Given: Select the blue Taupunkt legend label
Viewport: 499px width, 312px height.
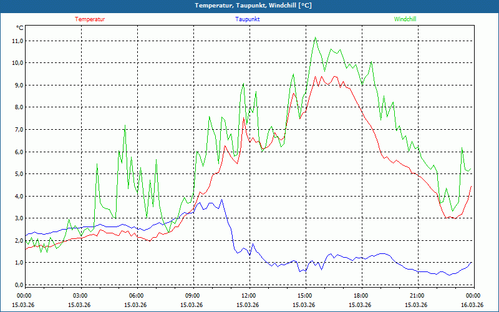Looking at the screenshot, I should pyautogui.click(x=248, y=19).
